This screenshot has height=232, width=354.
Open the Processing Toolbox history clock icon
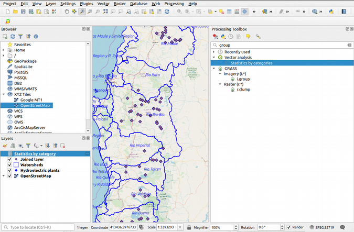click(x=231, y=37)
